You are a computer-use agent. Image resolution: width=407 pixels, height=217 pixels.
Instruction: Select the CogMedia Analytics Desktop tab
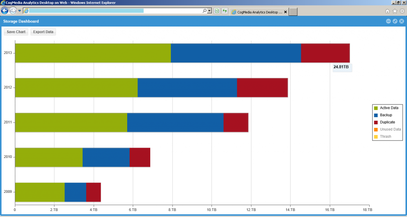click(x=256, y=12)
